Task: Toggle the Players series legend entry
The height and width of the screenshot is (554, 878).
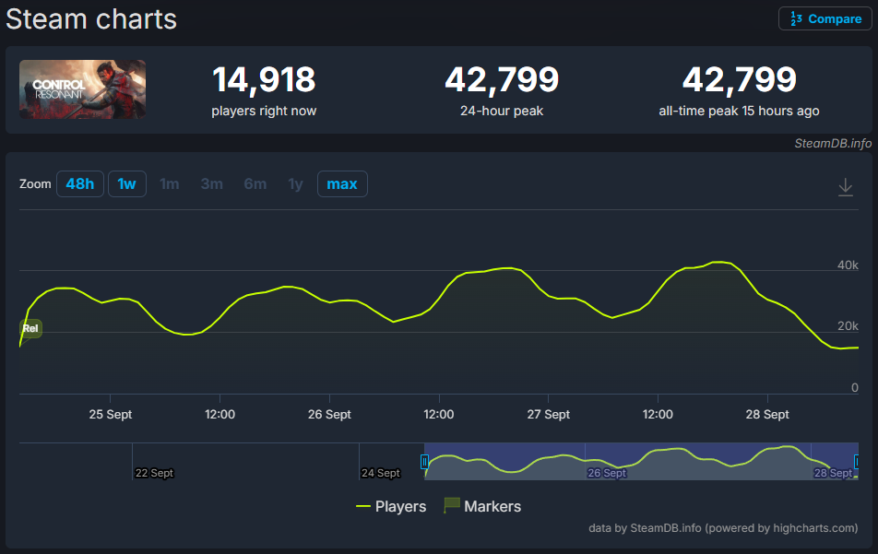Action: coord(391,506)
